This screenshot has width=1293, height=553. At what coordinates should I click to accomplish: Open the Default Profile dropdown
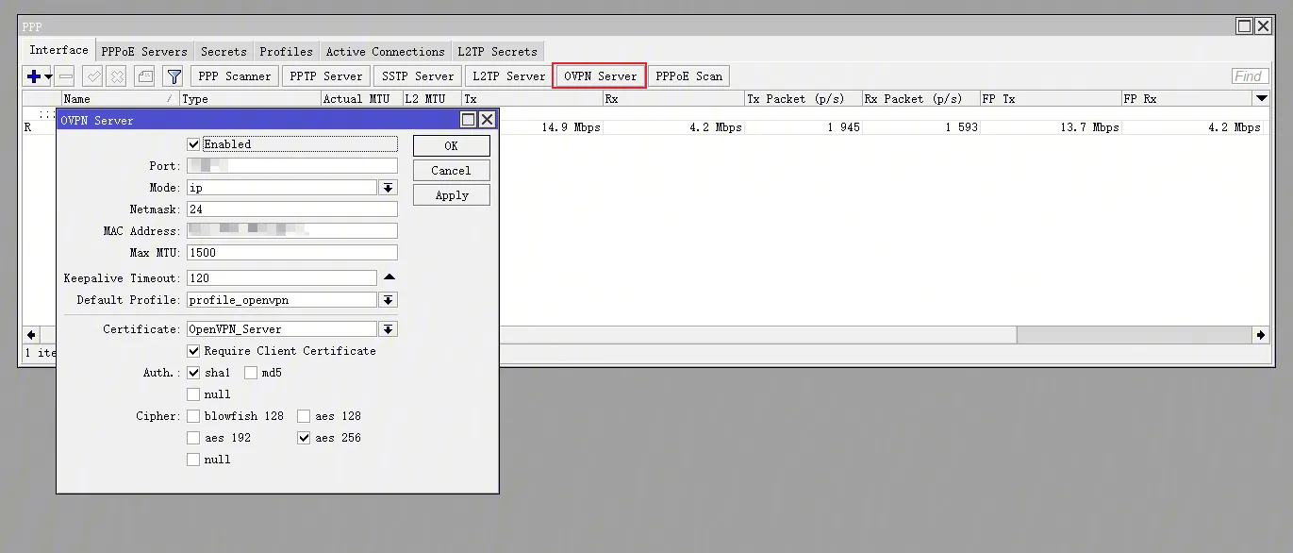(x=388, y=300)
